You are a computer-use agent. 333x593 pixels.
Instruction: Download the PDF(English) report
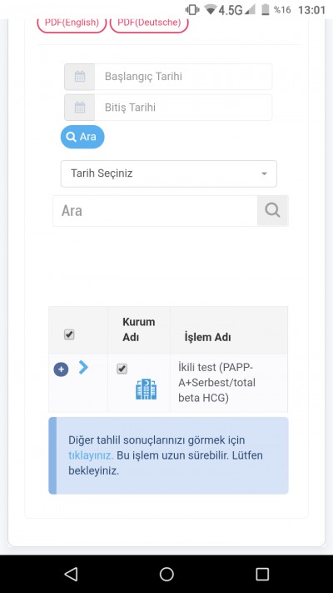point(72,23)
